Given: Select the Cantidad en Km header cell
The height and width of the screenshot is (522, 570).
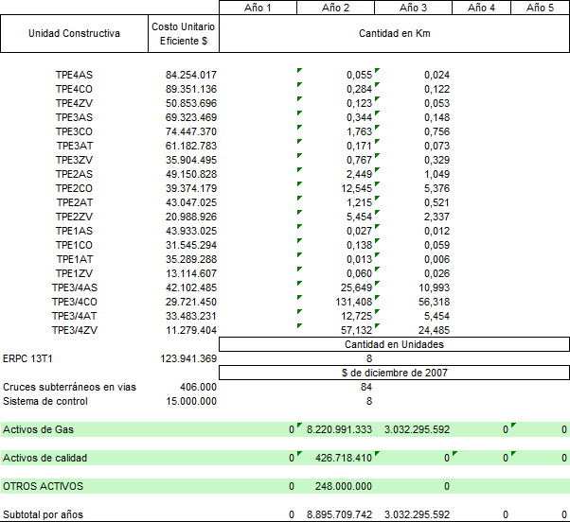Looking at the screenshot, I should (396, 34).
